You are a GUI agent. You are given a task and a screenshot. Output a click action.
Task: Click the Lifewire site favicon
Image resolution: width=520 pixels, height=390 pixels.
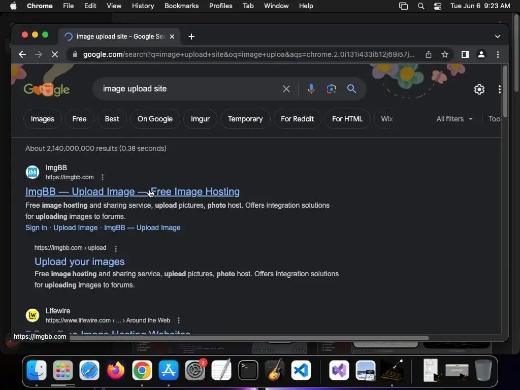pos(32,315)
